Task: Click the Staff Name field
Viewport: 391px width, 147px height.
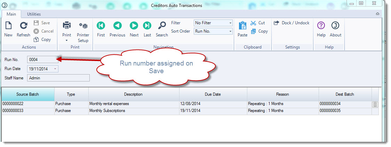Action: click(x=58, y=78)
